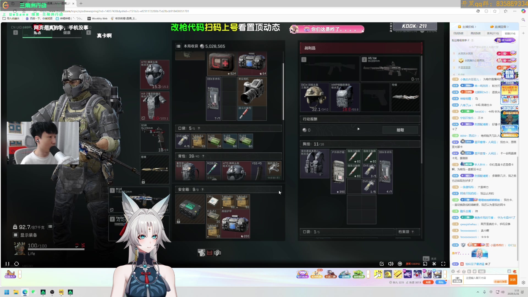Reload the live stream video

click(16, 264)
